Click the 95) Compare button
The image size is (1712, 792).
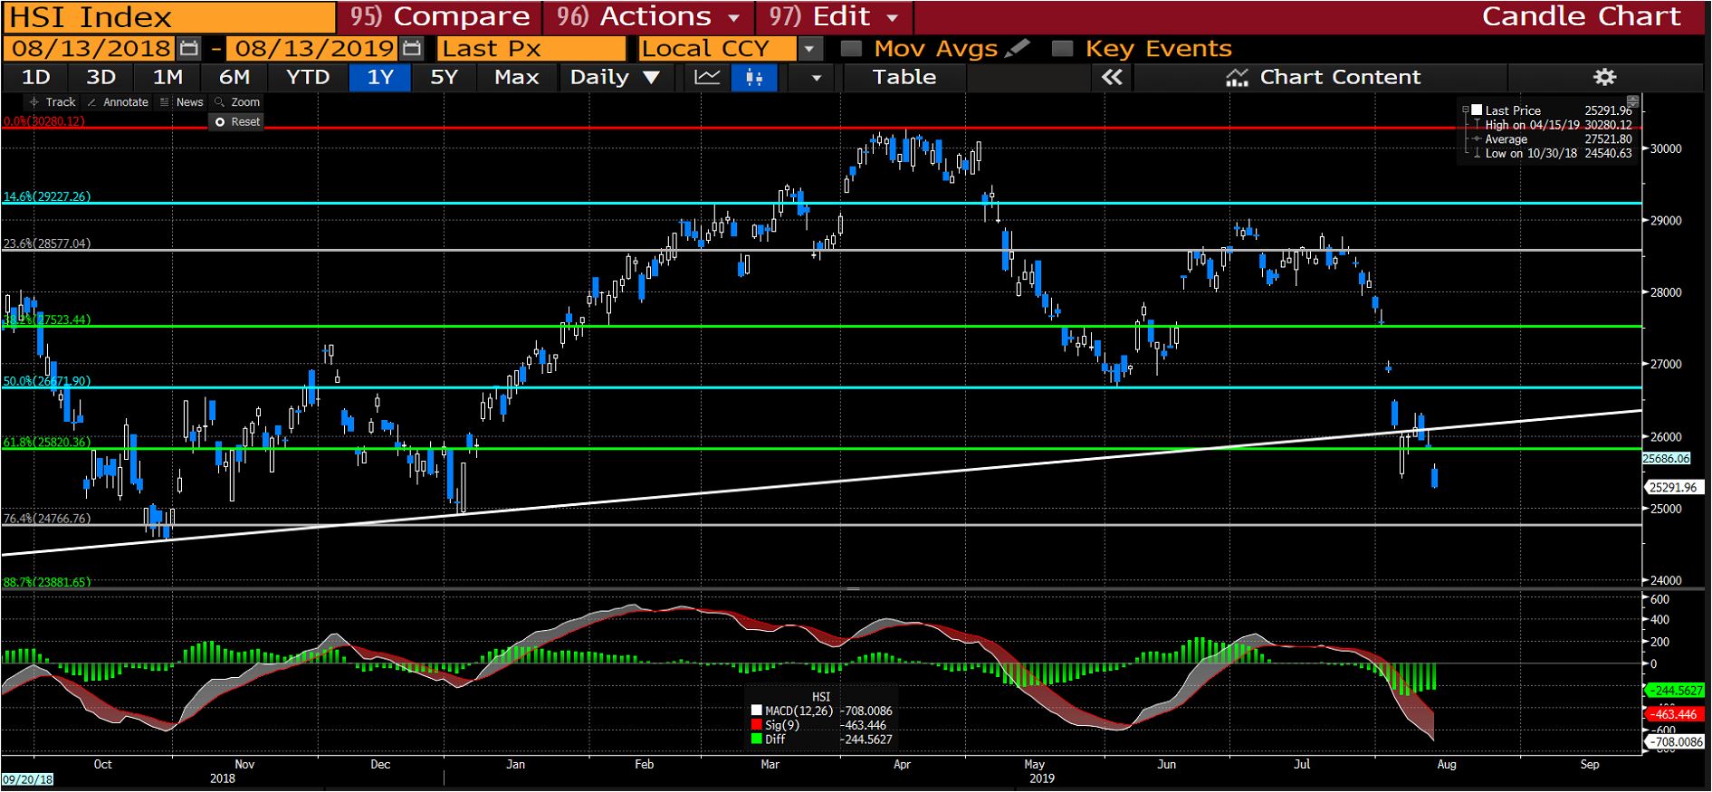[x=440, y=16]
